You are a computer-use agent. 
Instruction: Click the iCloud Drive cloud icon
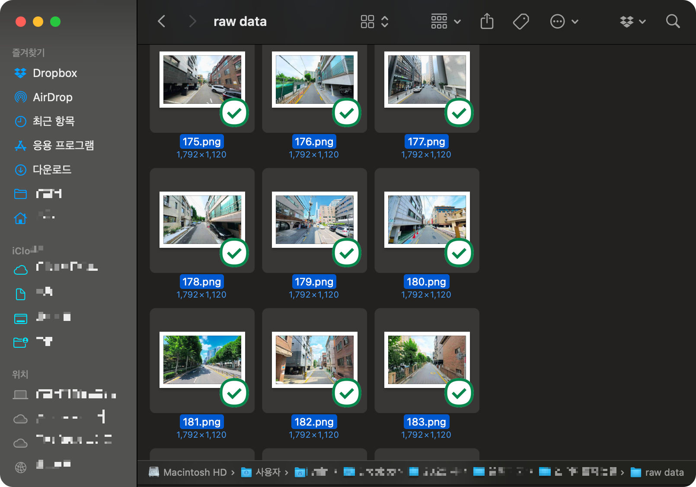(20, 270)
